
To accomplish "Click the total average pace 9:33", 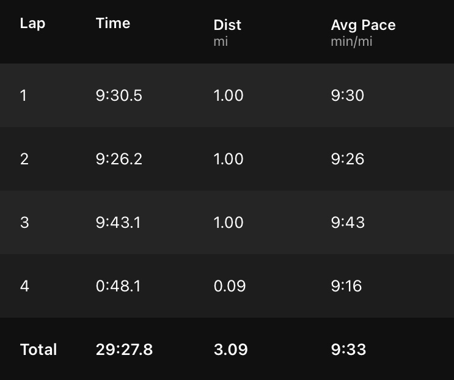I will coord(348,349).
